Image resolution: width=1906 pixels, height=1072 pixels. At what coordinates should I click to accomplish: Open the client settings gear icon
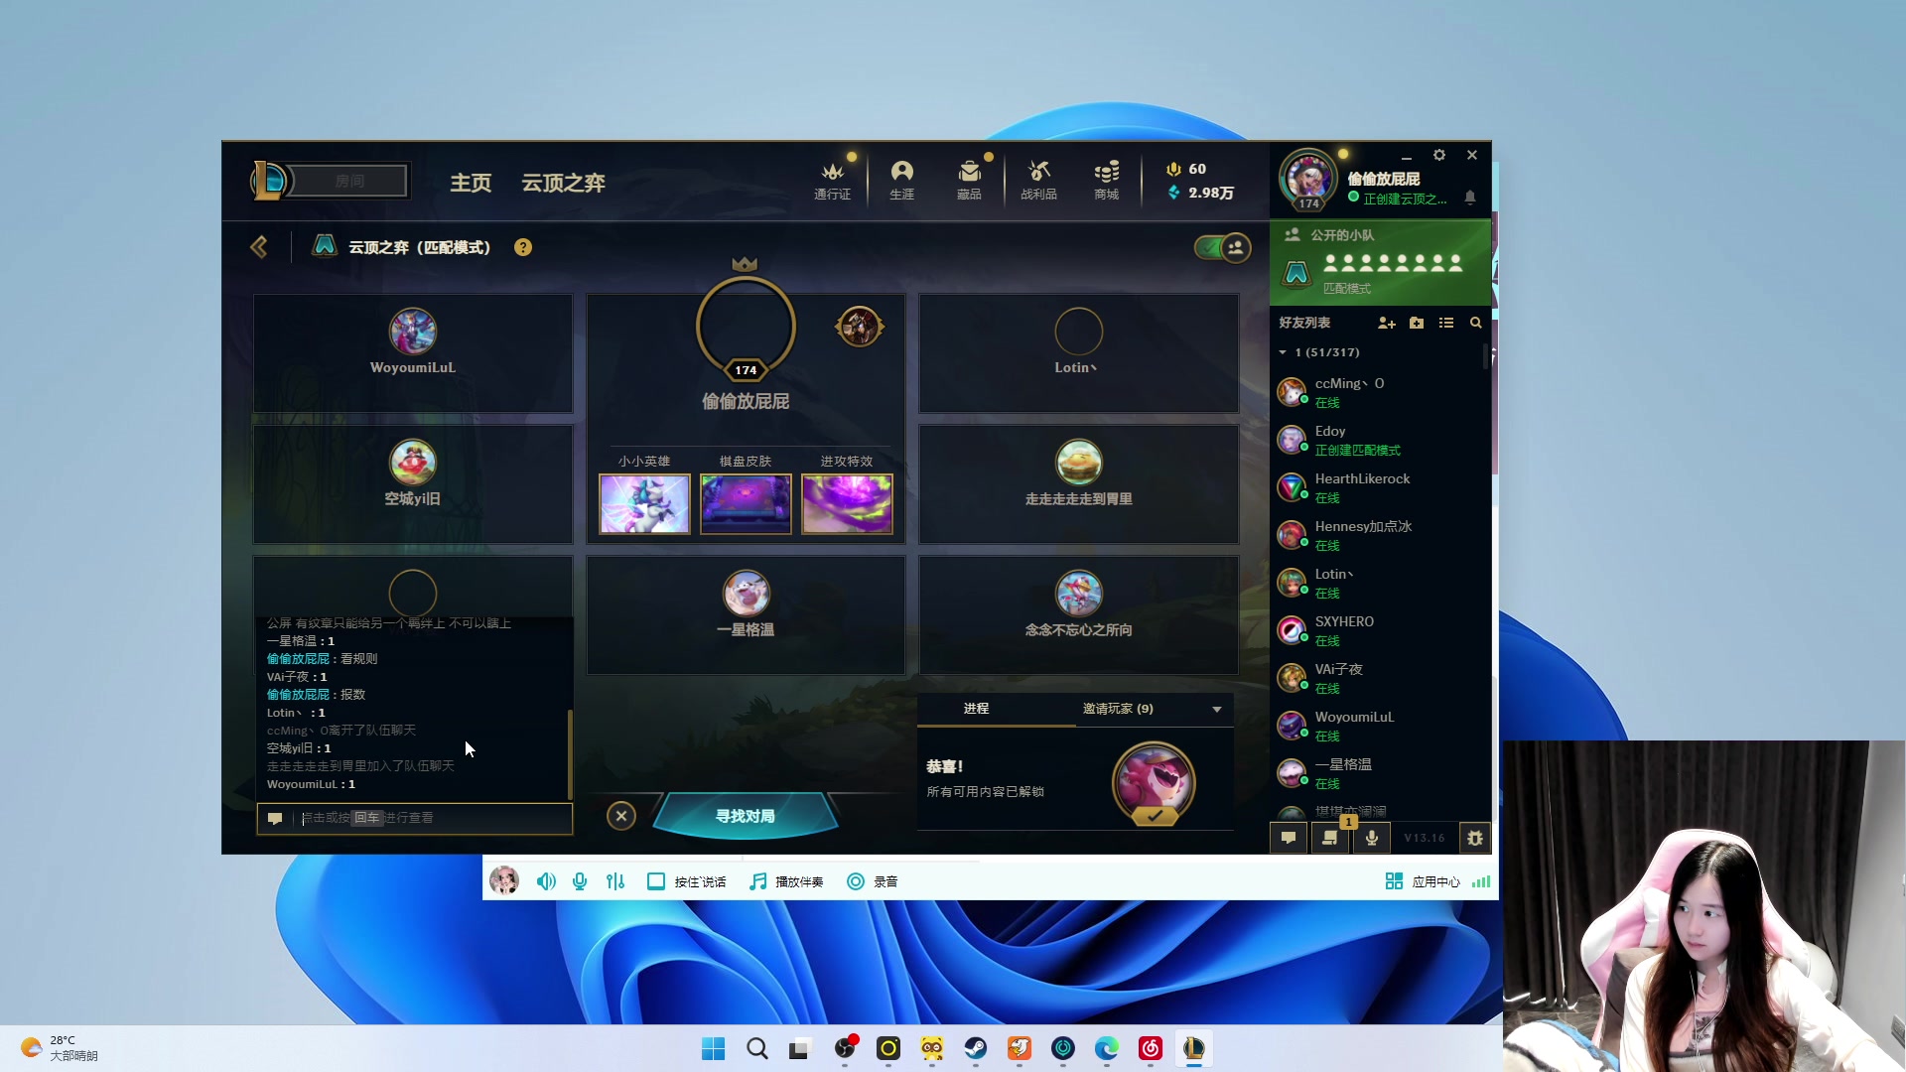(x=1439, y=155)
